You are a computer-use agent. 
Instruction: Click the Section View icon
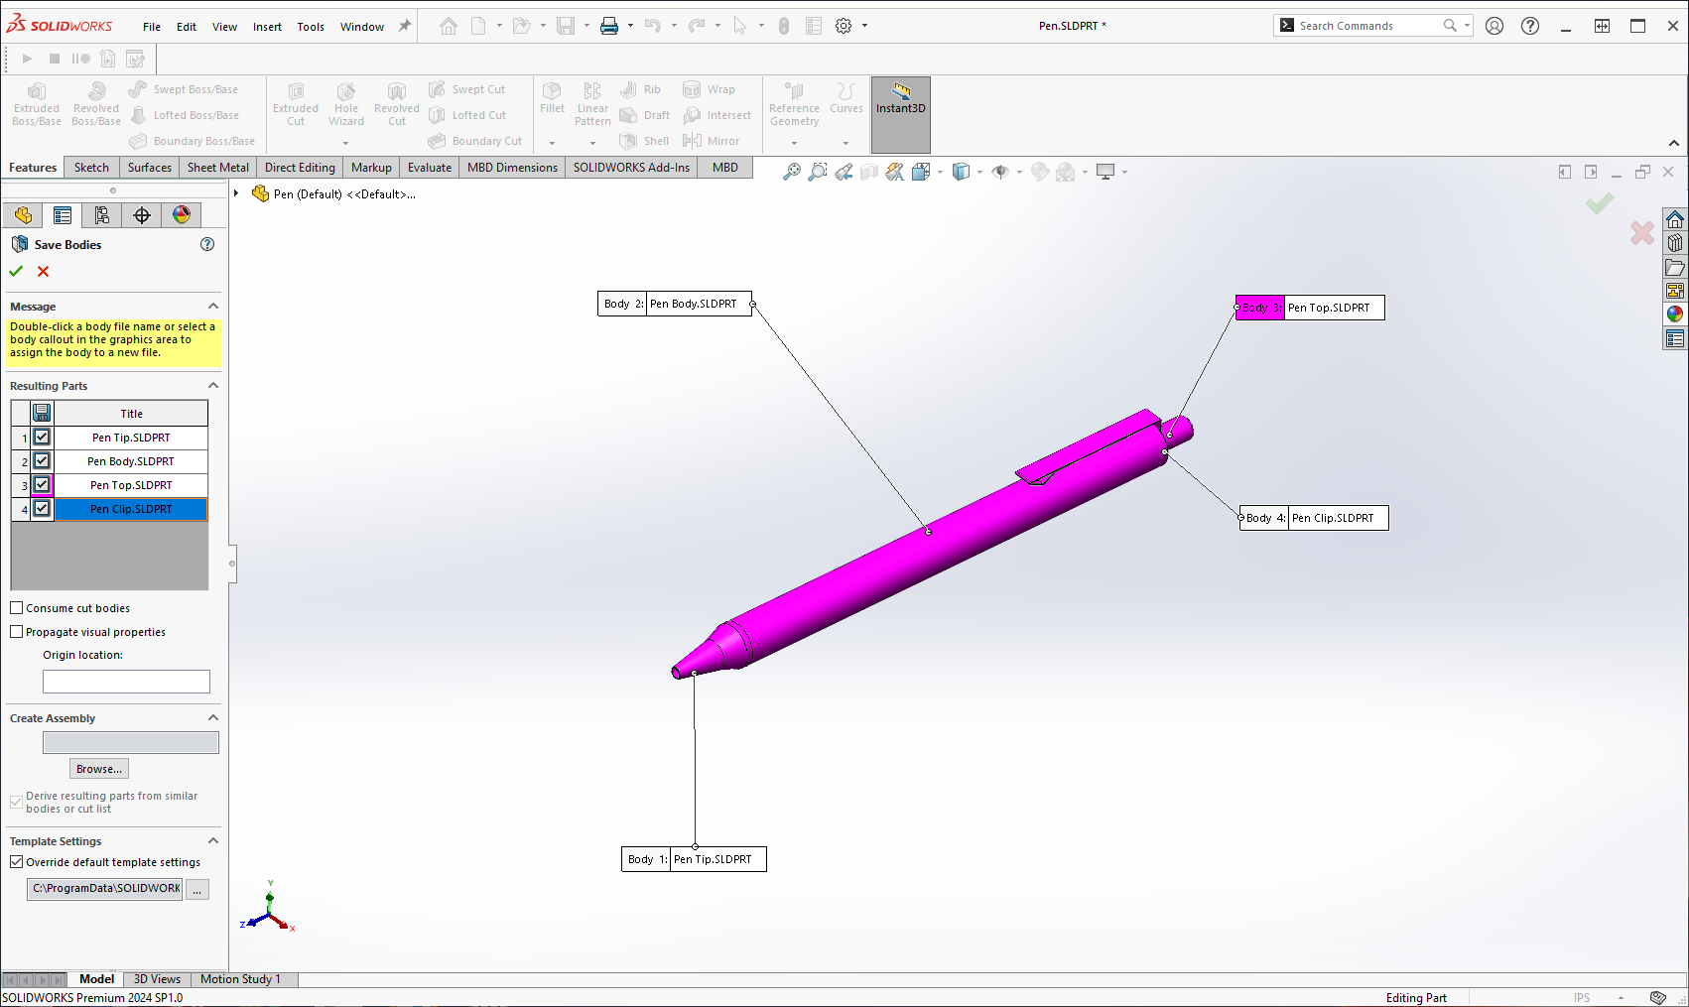(x=869, y=172)
